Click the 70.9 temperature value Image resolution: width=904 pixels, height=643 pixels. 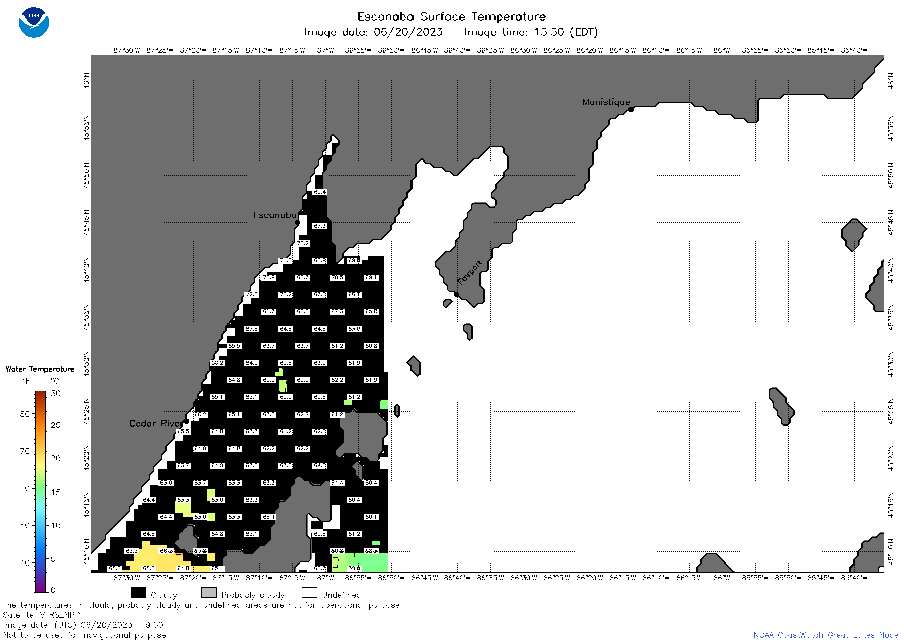[x=269, y=277]
